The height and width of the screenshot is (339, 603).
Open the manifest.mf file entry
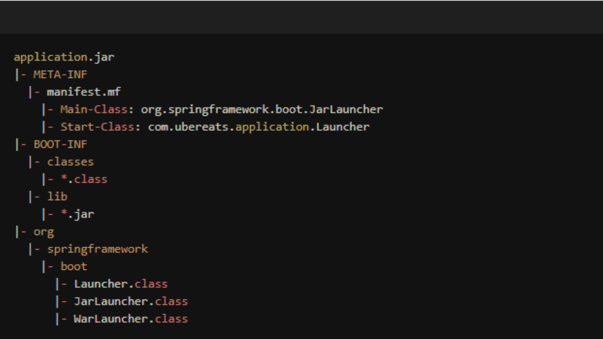[83, 92]
